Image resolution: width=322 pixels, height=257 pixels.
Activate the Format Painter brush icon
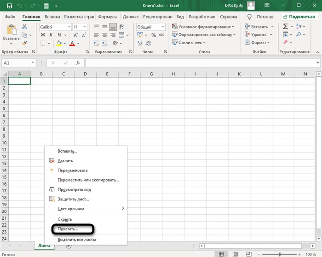pyautogui.click(x=24, y=43)
